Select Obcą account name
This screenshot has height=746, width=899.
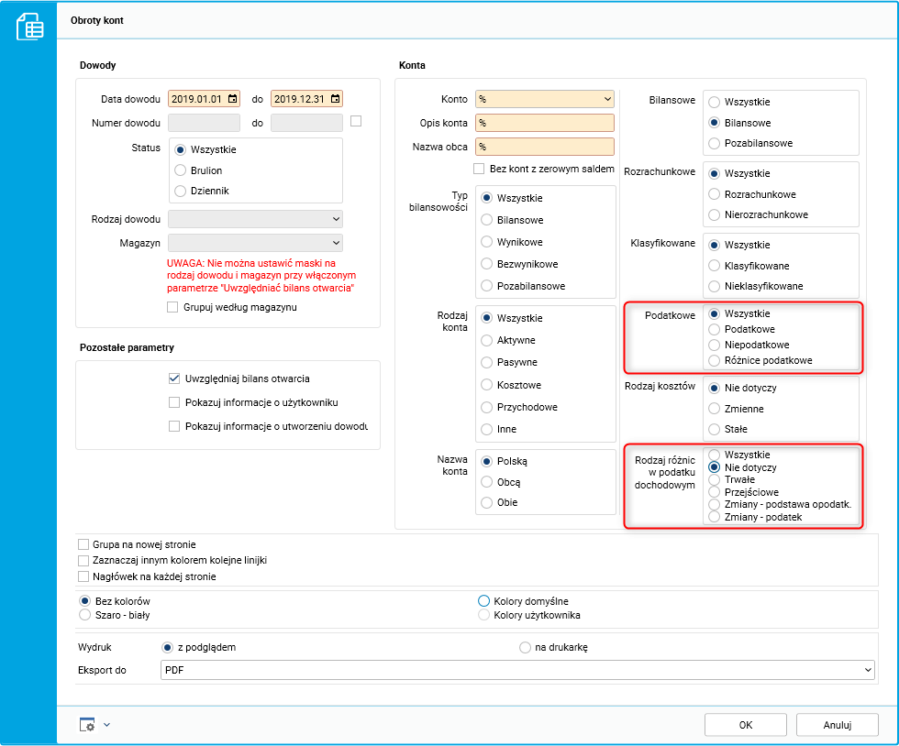point(487,482)
